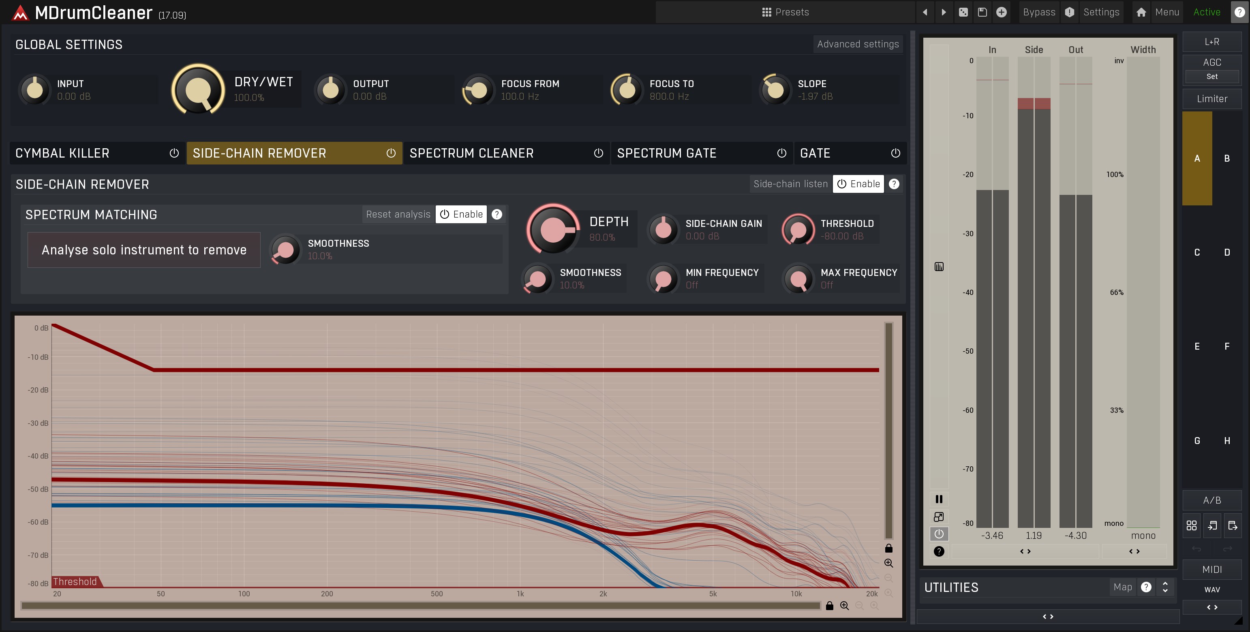Select the Spectrum Cleaner tab

[x=507, y=153]
